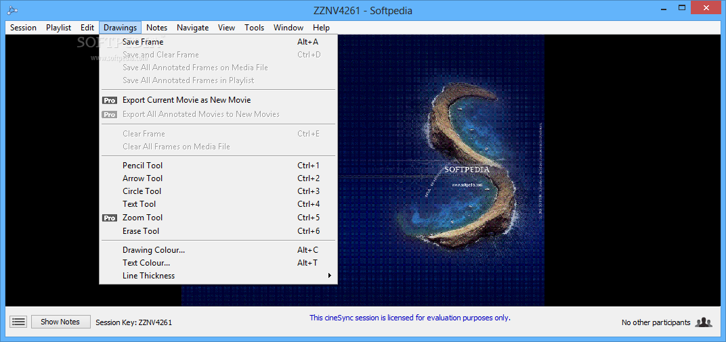Click the evaluation license notice text
The height and width of the screenshot is (342, 726).
coord(410,318)
